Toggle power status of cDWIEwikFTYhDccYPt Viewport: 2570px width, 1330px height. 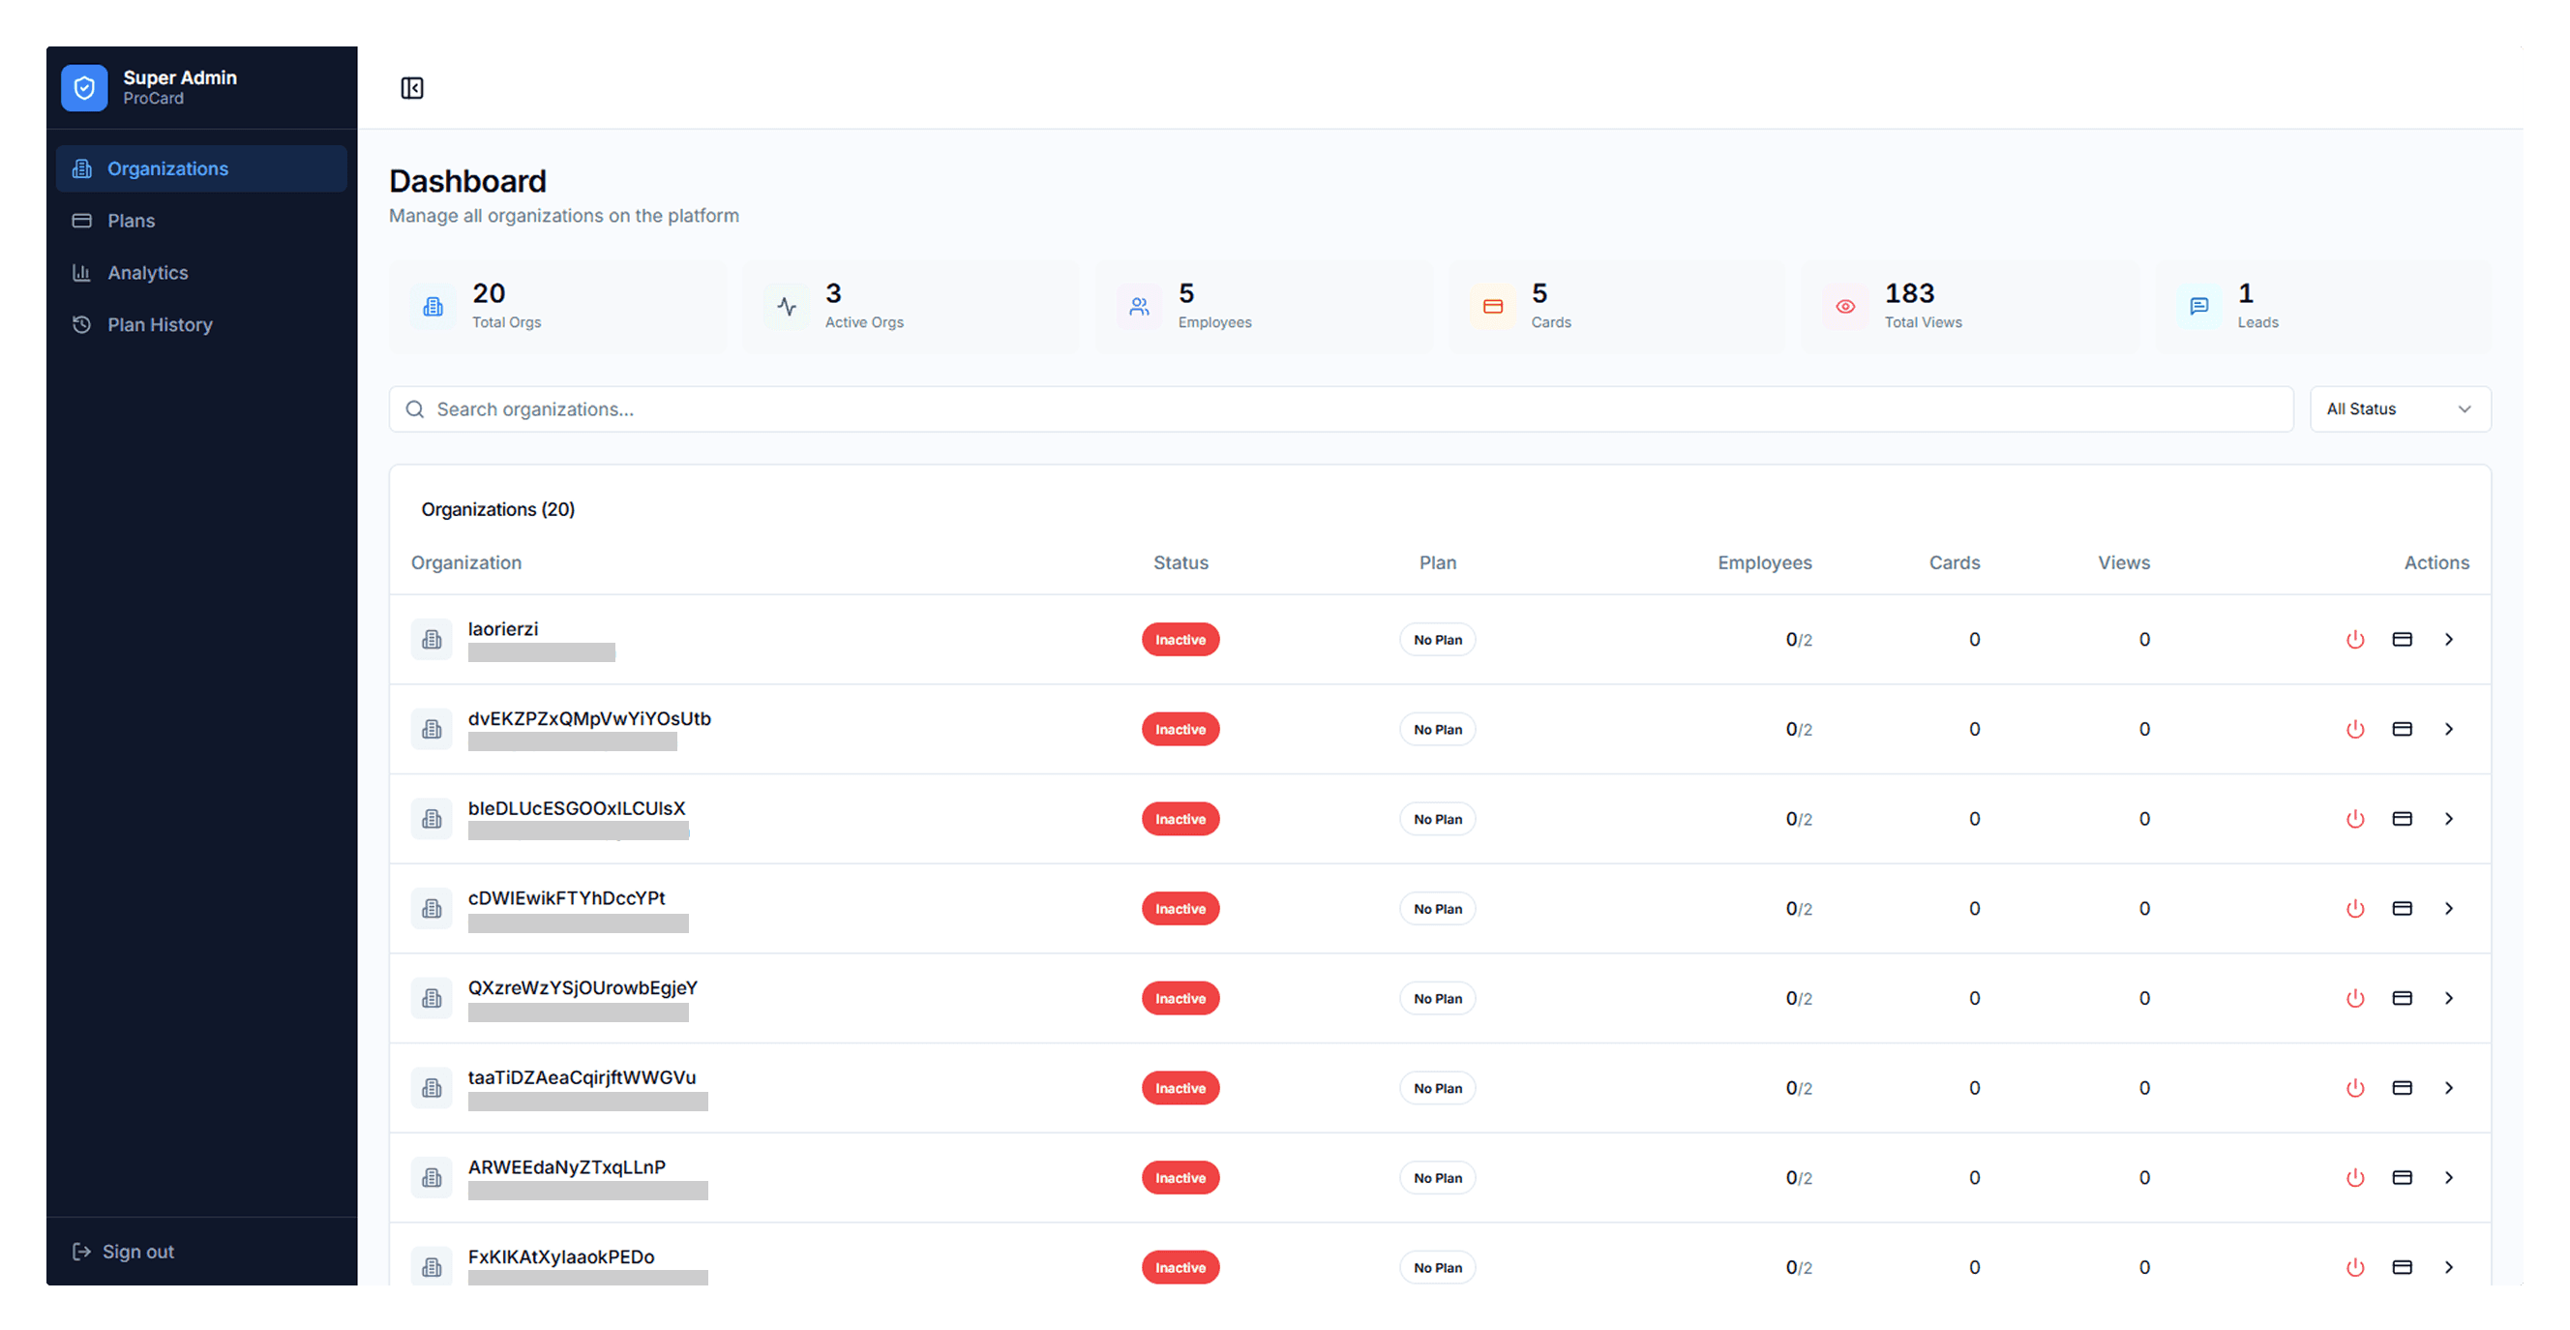point(2354,909)
